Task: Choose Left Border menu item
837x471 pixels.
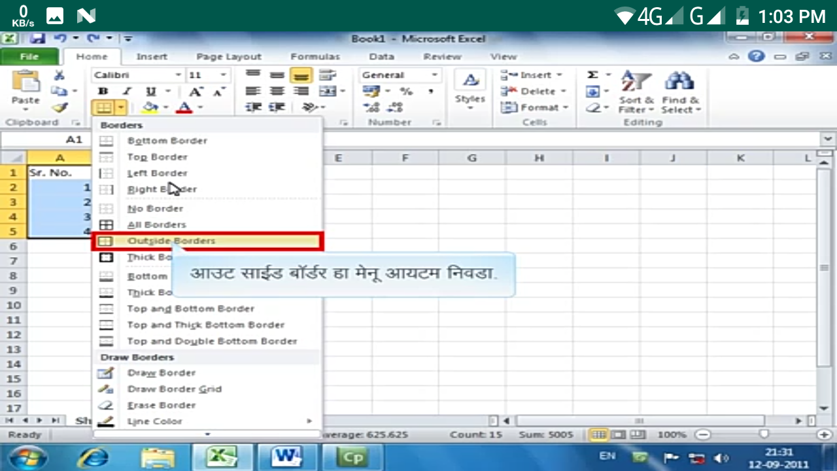Action: click(x=207, y=173)
